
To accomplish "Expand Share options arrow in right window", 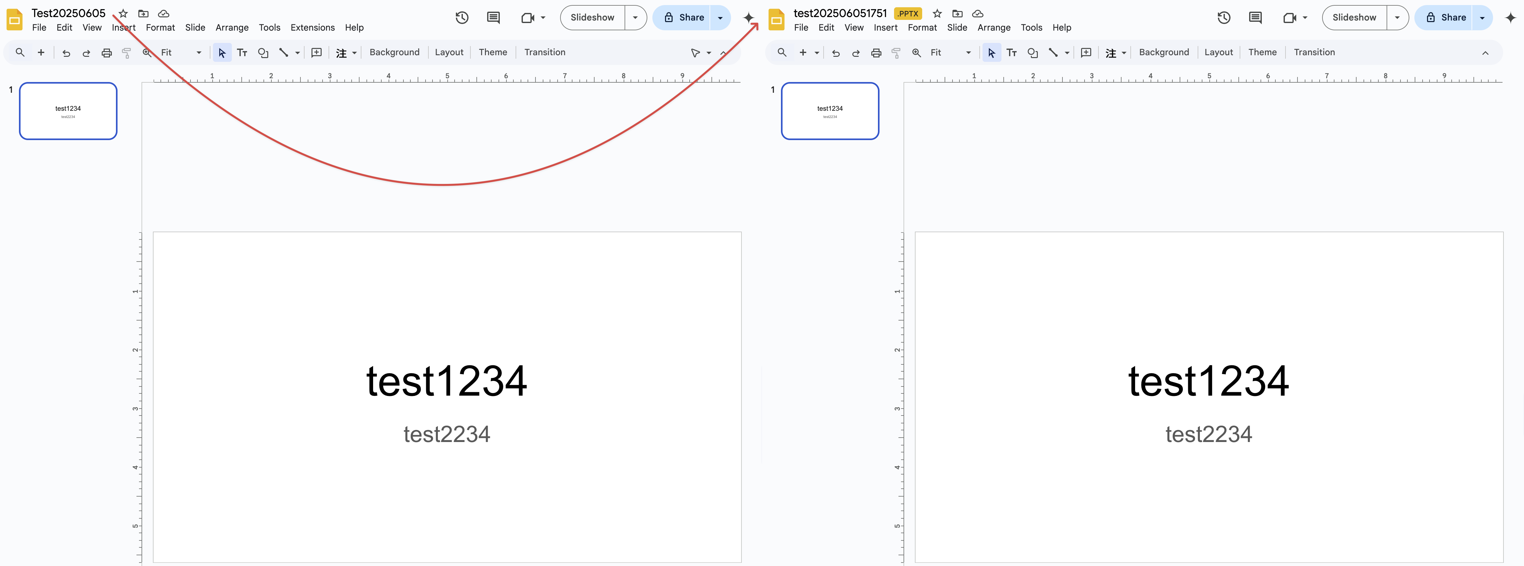I will pos(1482,18).
